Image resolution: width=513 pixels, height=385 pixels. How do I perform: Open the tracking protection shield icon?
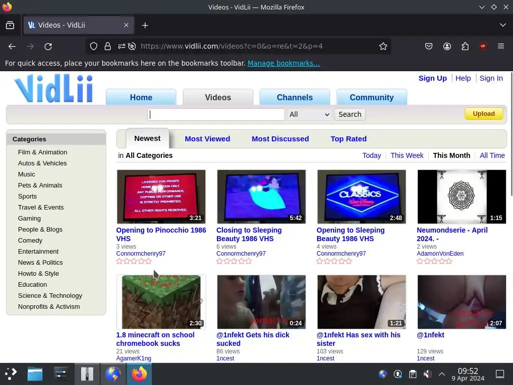[94, 47]
